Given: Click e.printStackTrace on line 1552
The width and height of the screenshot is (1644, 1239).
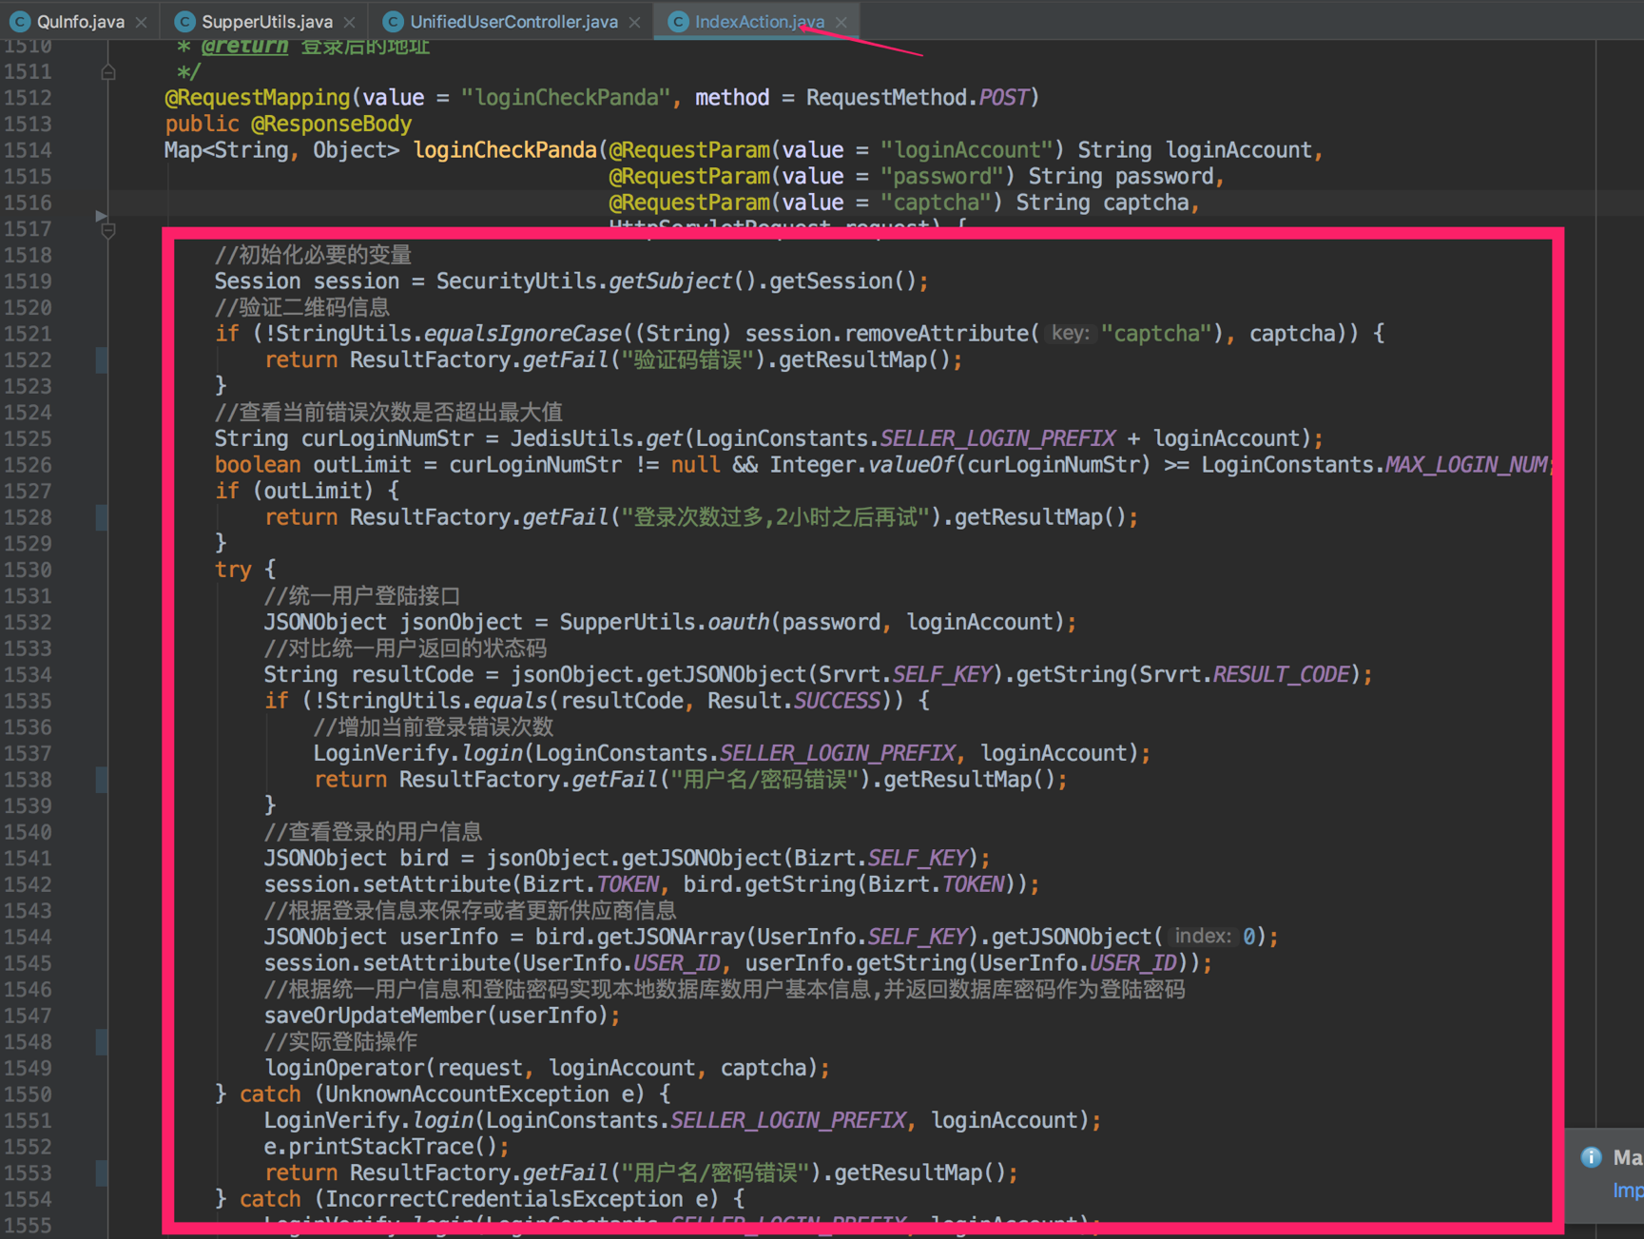Looking at the screenshot, I should point(369,1148).
